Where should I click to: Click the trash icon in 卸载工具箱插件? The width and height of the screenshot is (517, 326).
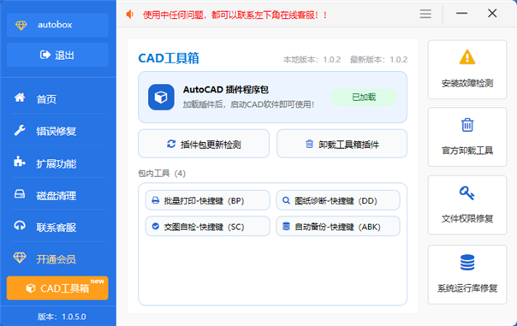(x=309, y=144)
